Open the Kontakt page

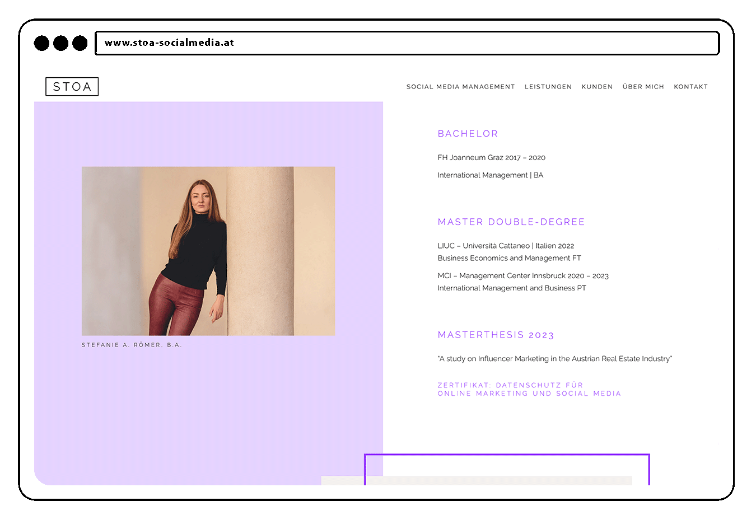click(x=690, y=87)
